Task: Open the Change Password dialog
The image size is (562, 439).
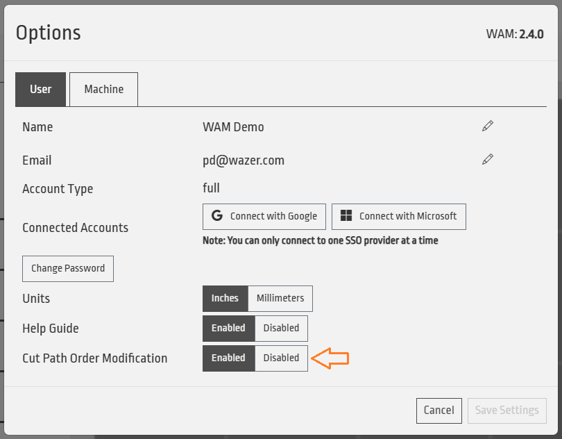Action: 67,268
